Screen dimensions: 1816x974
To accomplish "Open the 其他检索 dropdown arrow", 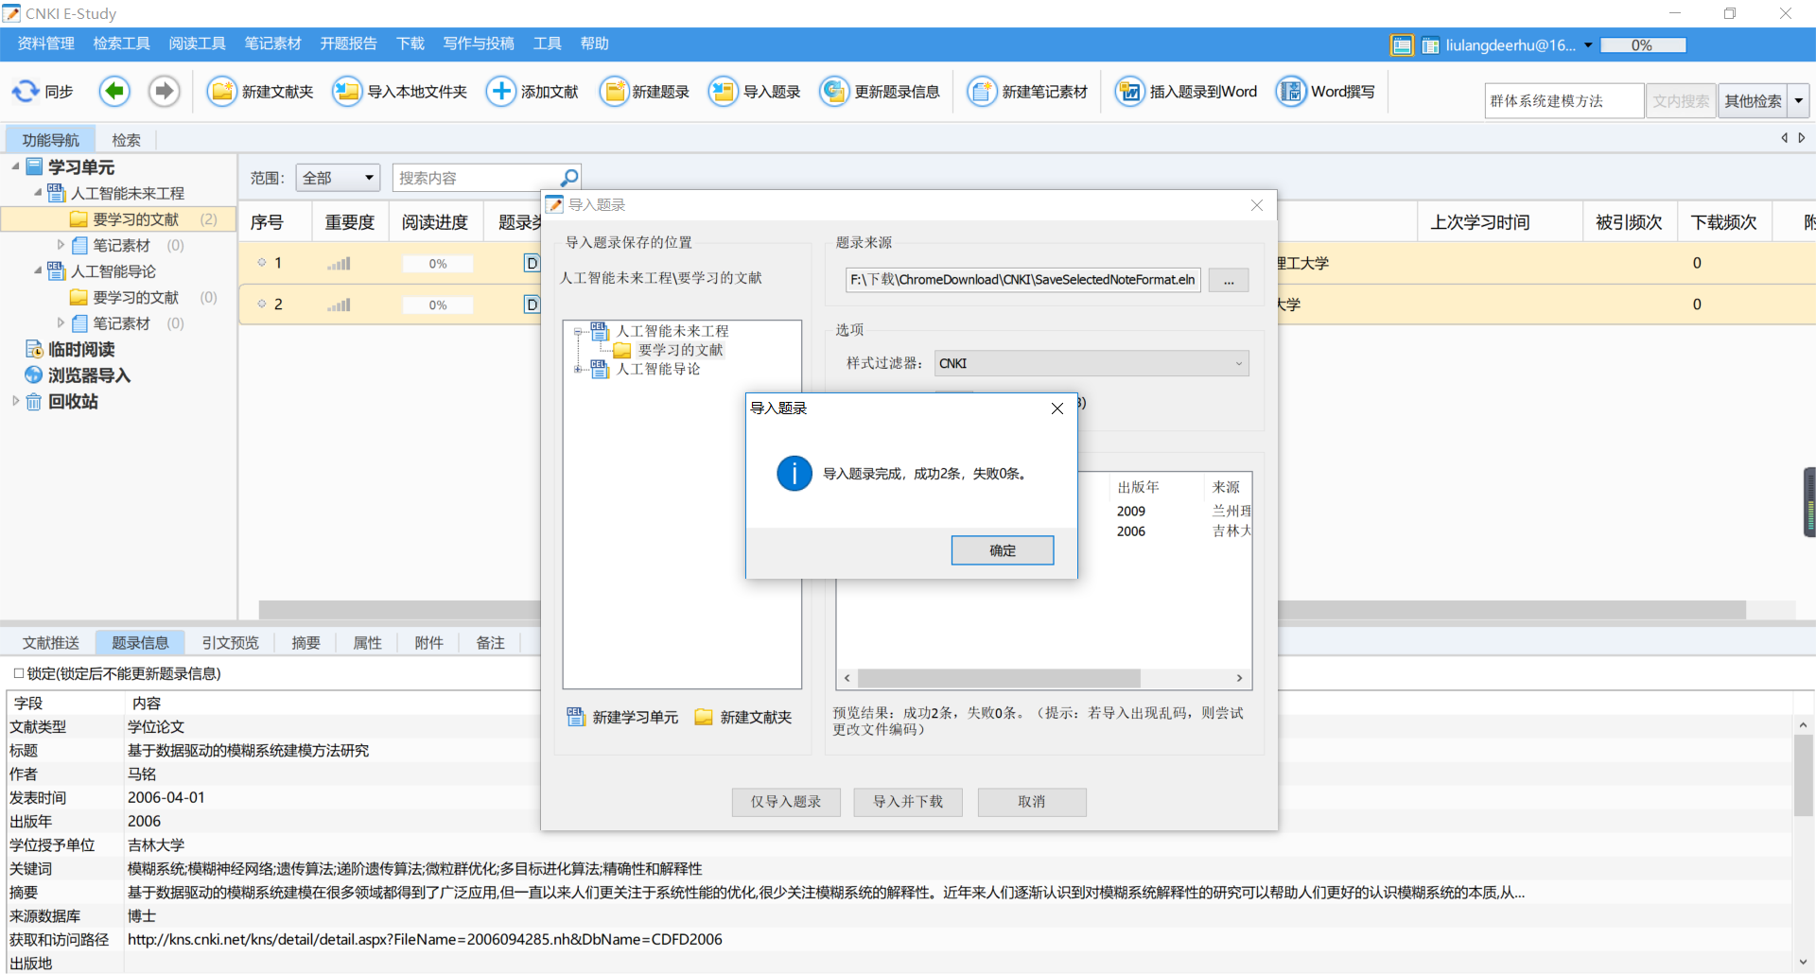I will pyautogui.click(x=1800, y=100).
